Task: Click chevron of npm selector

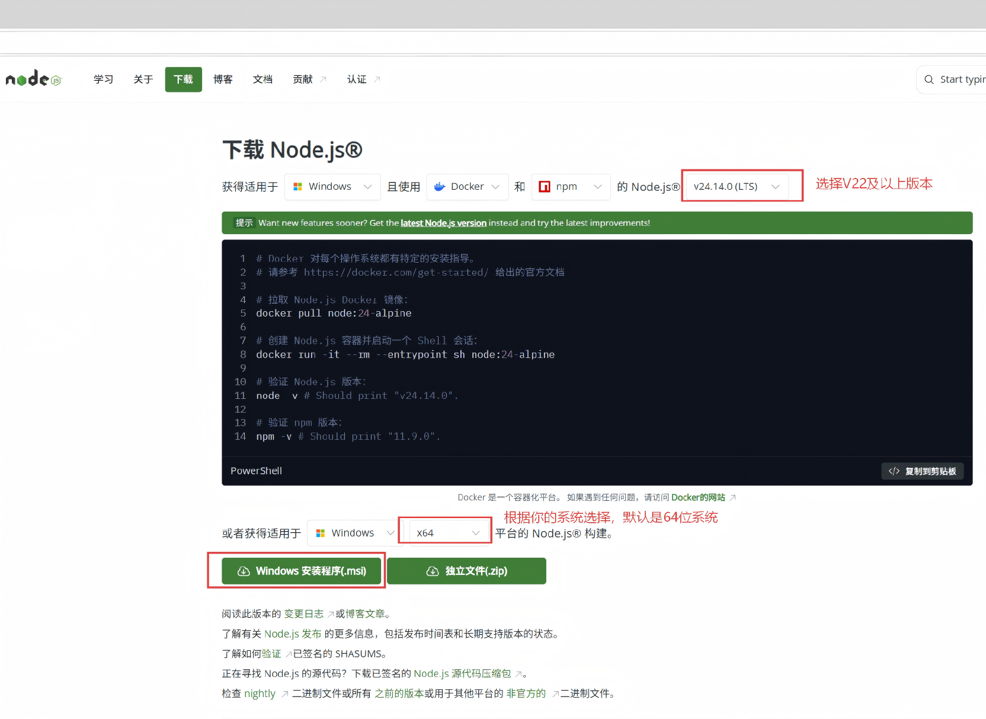Action: [x=598, y=187]
